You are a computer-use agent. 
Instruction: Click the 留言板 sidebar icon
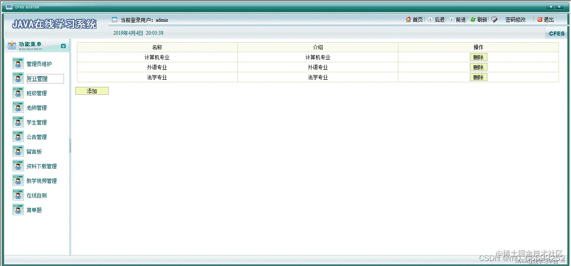[x=18, y=151]
